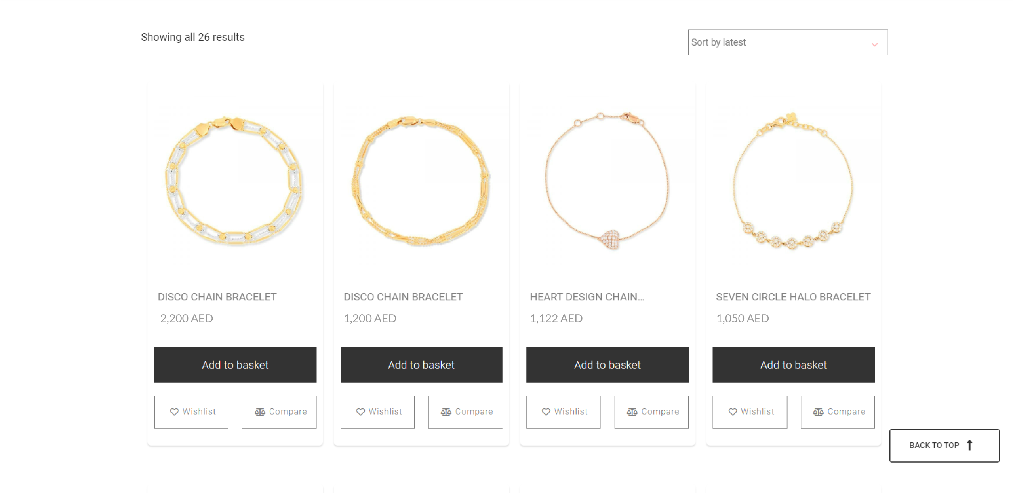1013x493 pixels.
Task: Add Heart Design Chain bracelet to basket
Action: click(607, 365)
